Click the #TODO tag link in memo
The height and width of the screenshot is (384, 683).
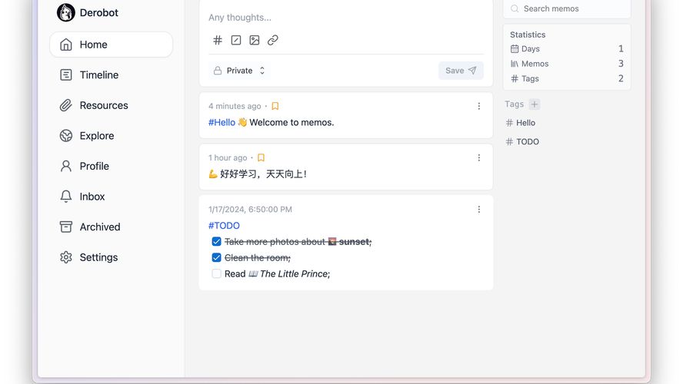(x=224, y=226)
